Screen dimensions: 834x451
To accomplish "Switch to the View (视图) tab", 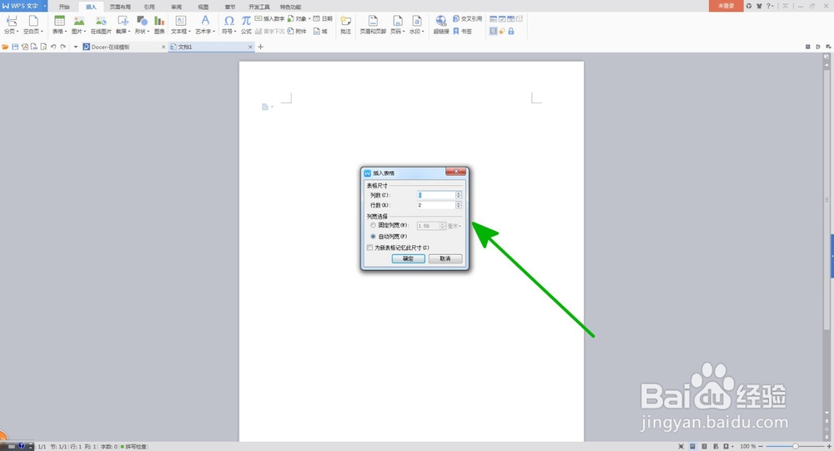I will (203, 7).
